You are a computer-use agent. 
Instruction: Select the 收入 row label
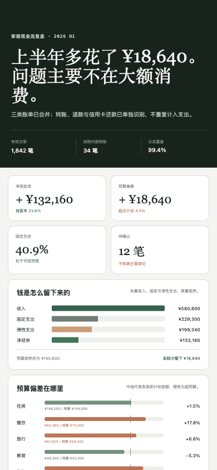[21, 309]
